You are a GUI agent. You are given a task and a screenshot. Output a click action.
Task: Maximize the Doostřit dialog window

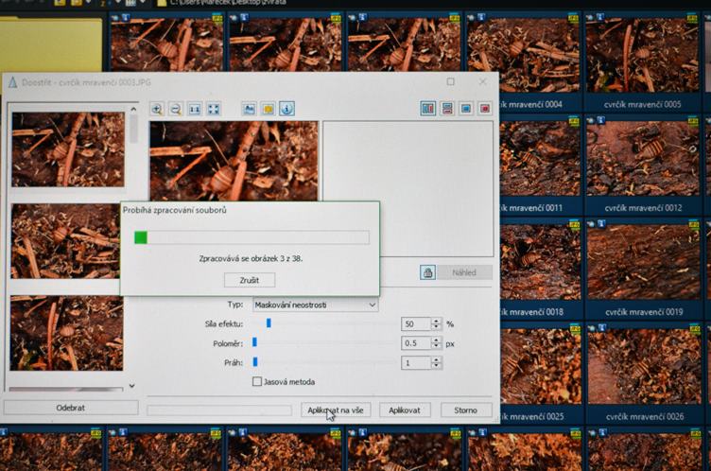click(450, 81)
